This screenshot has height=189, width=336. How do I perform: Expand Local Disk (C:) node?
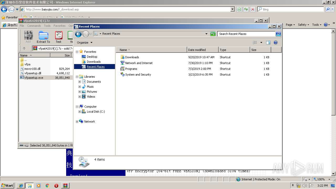pos(80,112)
